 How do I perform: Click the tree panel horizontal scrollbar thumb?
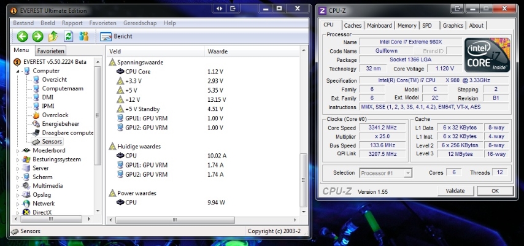[51, 219]
